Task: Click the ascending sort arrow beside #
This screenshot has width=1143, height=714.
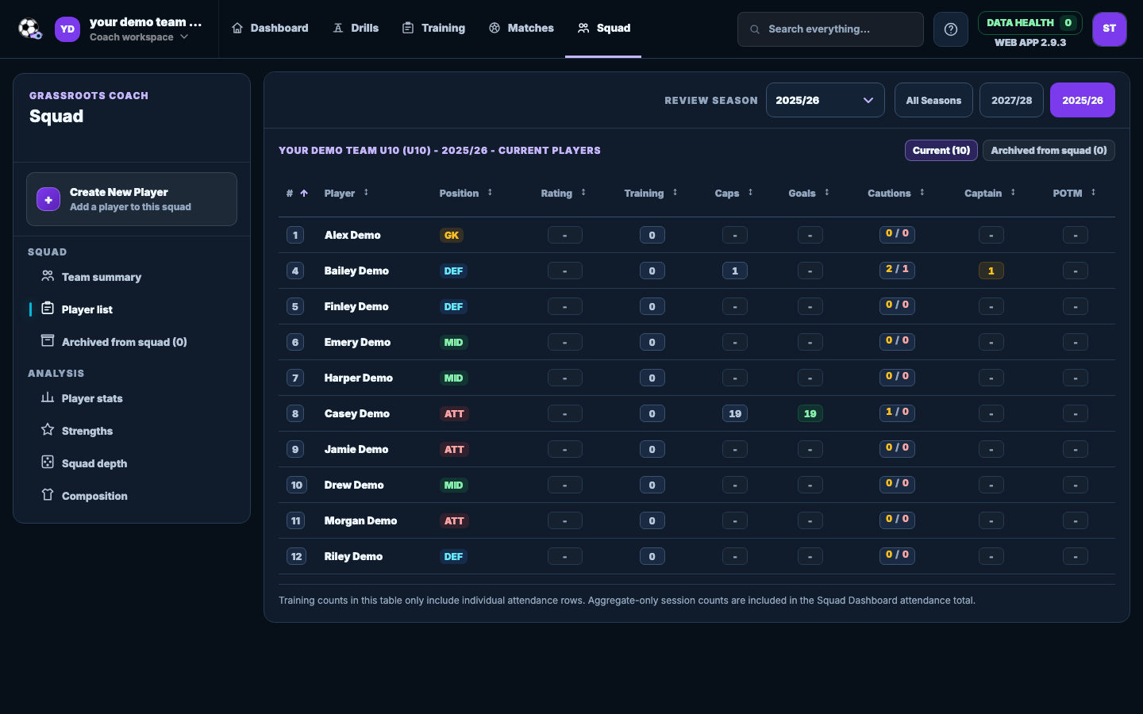Action: click(x=304, y=193)
